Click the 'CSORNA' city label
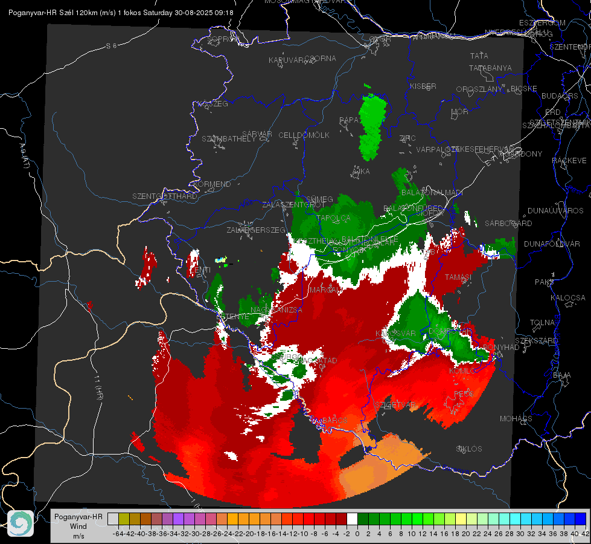 click(321, 59)
